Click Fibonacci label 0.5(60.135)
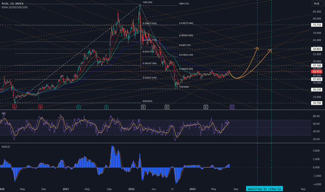This screenshot has width=325, height=192. [185, 45]
